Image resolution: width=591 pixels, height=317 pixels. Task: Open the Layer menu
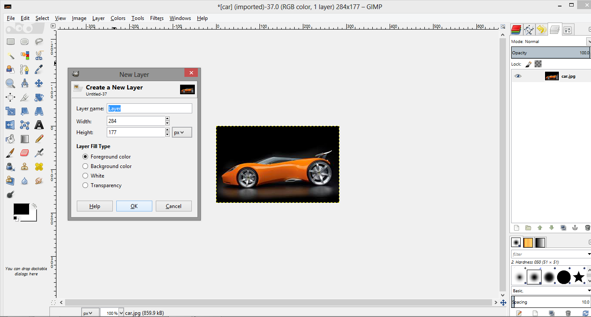pyautogui.click(x=98, y=18)
